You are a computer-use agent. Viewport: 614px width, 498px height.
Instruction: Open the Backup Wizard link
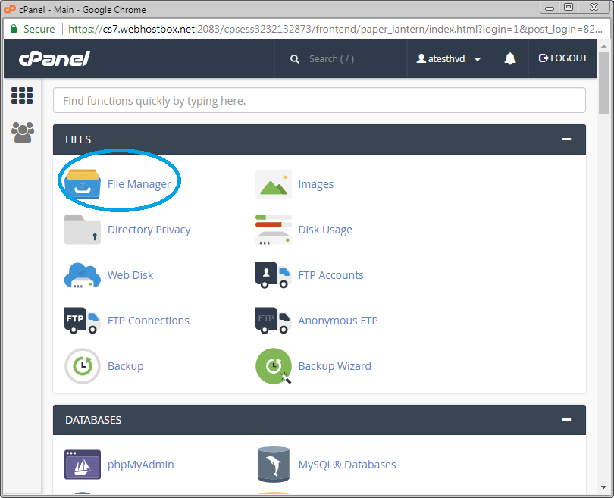click(335, 366)
